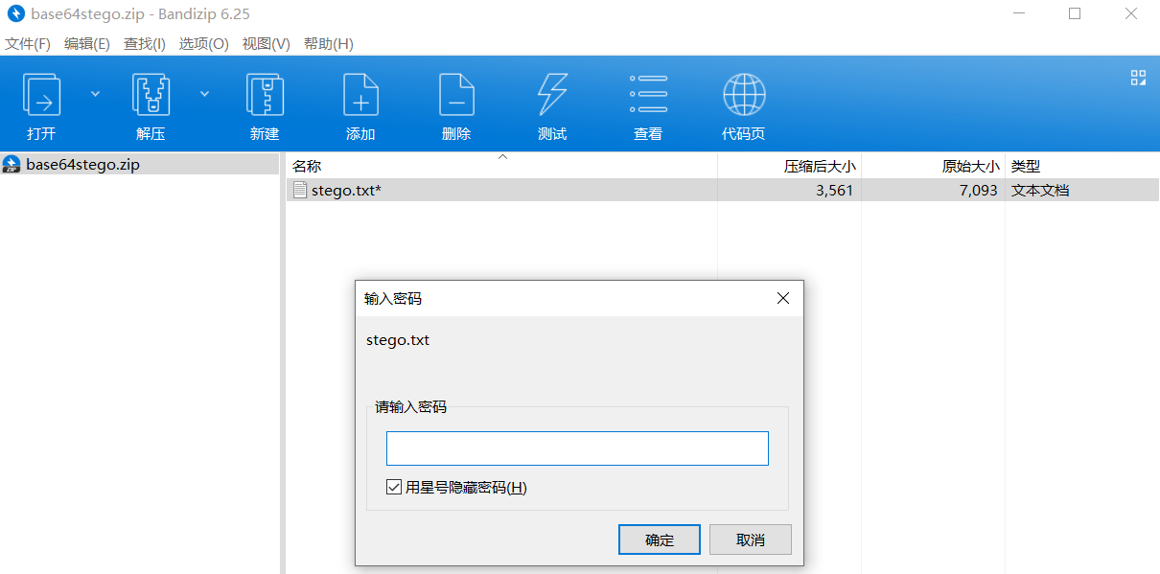Select the stego.txt* file row
The width and height of the screenshot is (1160, 574).
tap(723, 190)
